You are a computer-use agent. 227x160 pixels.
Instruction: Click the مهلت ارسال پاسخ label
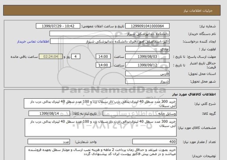click(201, 57)
